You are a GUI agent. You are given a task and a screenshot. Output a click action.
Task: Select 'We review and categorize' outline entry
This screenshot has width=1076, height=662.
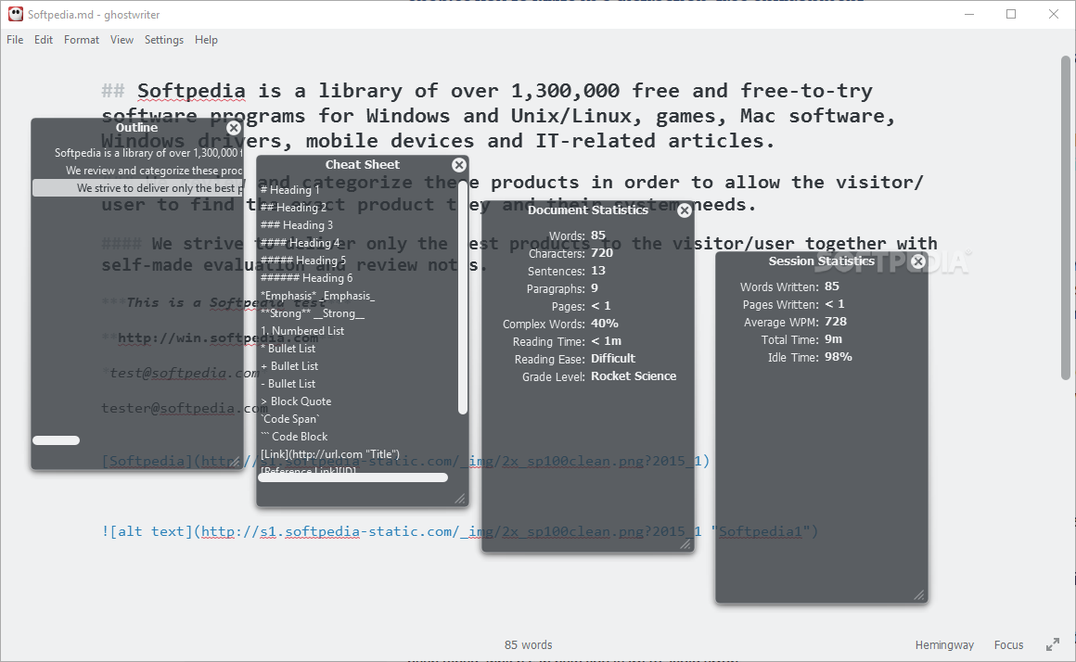coord(138,170)
